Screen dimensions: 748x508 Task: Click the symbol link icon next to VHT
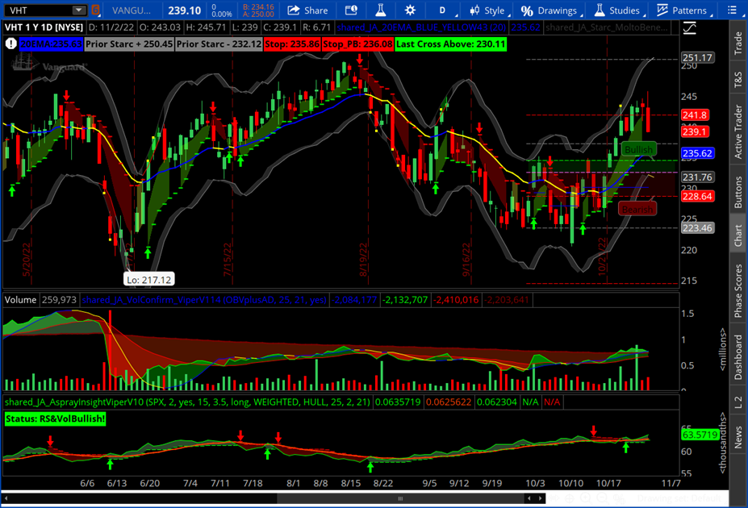[98, 10]
